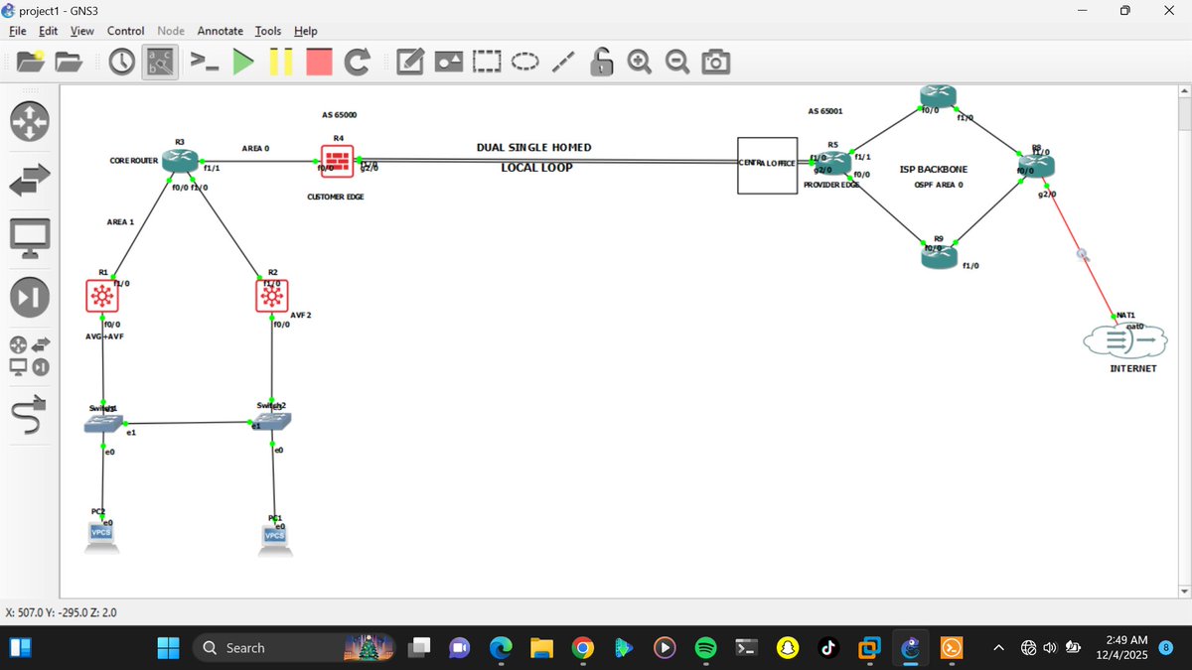Image resolution: width=1192 pixels, height=670 pixels.
Task: Open the Edit menu
Action: point(48,31)
